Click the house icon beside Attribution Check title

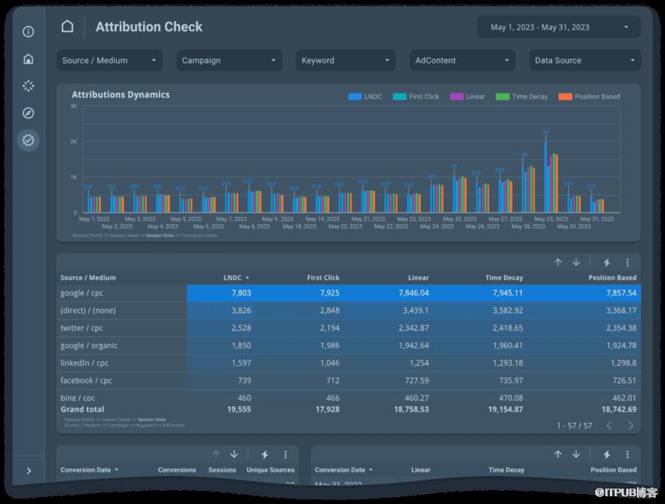click(x=67, y=27)
